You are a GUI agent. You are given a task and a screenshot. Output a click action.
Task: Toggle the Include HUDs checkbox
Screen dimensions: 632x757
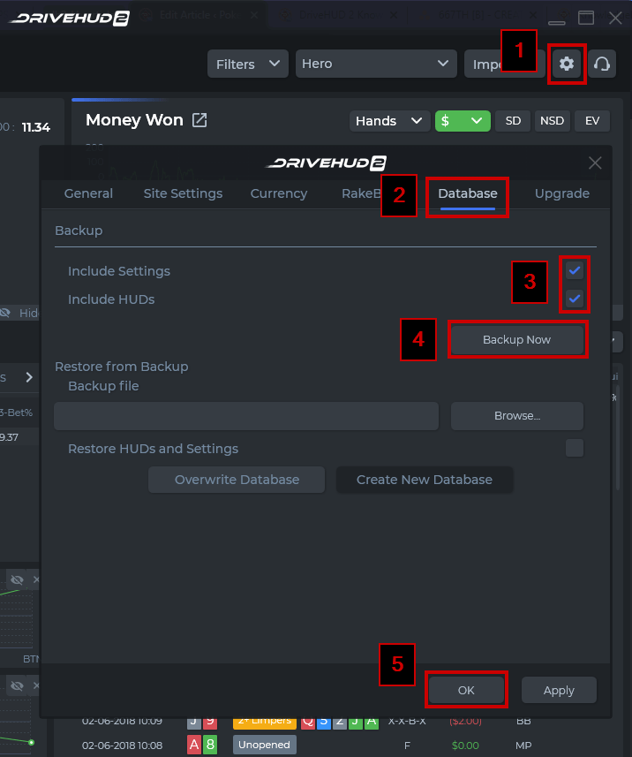(574, 299)
